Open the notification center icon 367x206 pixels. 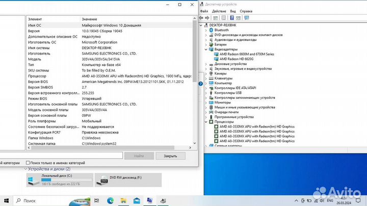tap(358, 200)
